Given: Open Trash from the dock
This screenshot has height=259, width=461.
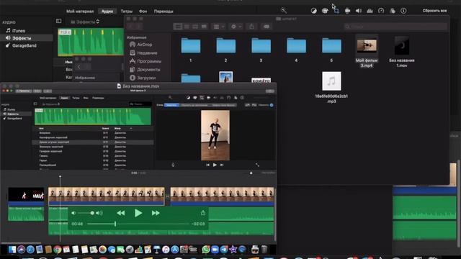Looking at the screenshot, I should point(264,250).
